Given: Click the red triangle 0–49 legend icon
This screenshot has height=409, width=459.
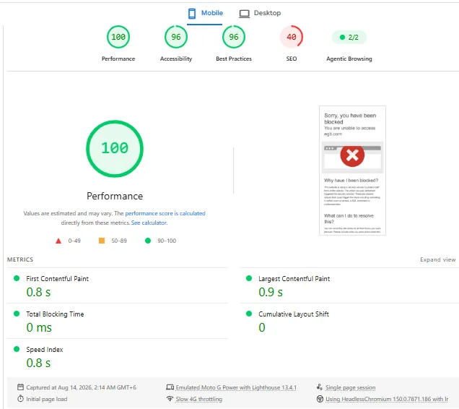Looking at the screenshot, I should click(x=58, y=241).
